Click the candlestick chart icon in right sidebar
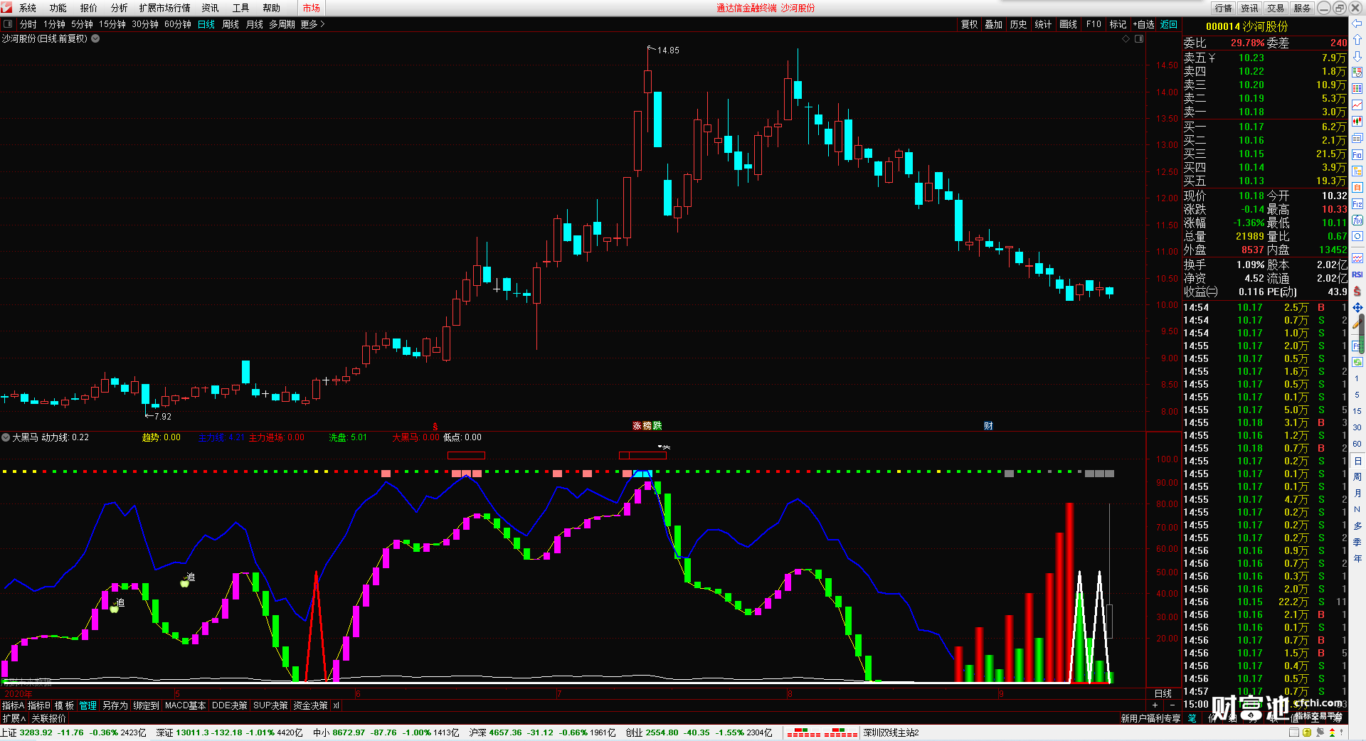Screen dimensions: 1366x741 point(1357,122)
